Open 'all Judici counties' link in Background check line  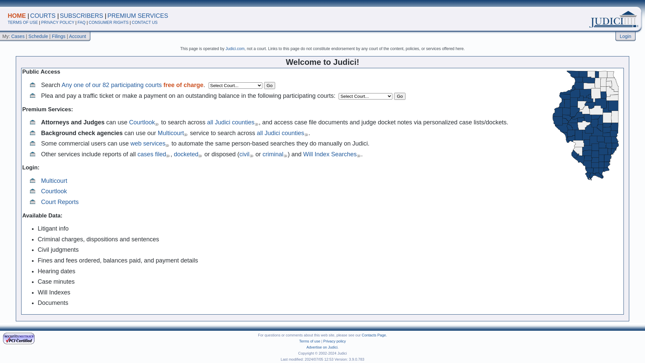click(281, 133)
